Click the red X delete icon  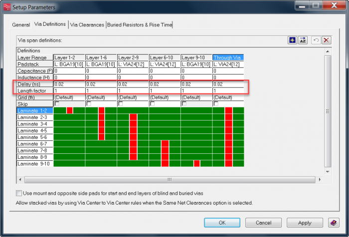[326, 40]
